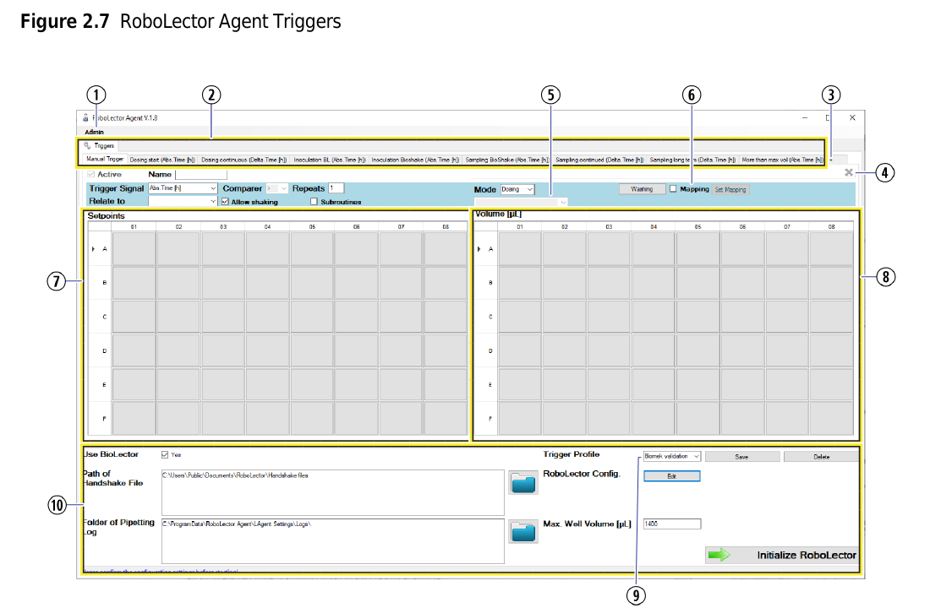Select the Triggers main tab

(x=99, y=145)
